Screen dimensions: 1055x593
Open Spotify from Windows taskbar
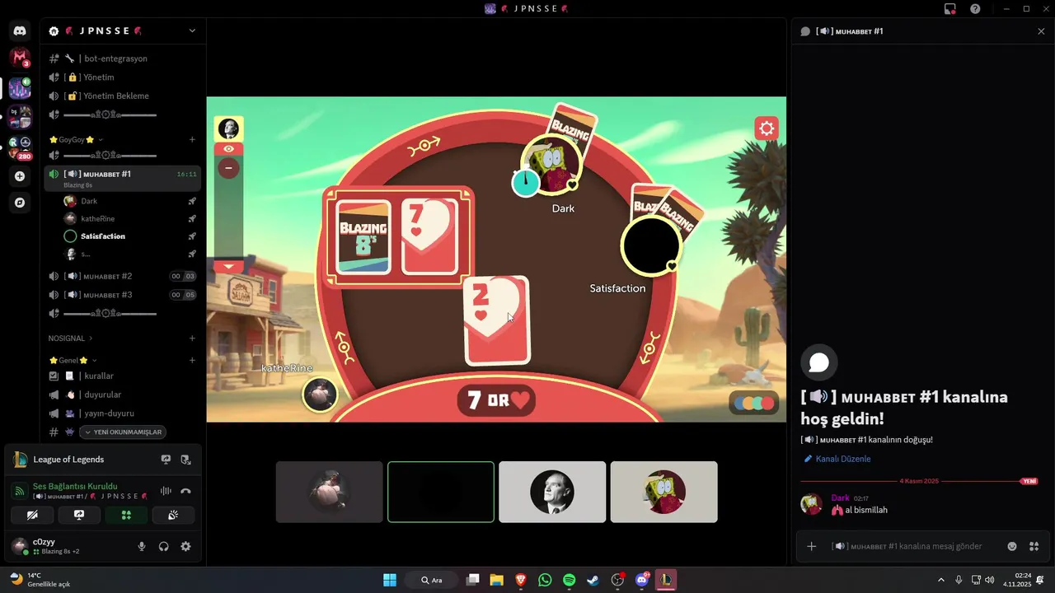pos(569,580)
